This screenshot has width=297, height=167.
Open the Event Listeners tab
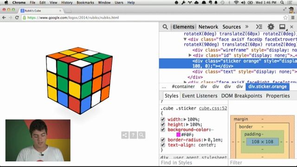coord(200,96)
